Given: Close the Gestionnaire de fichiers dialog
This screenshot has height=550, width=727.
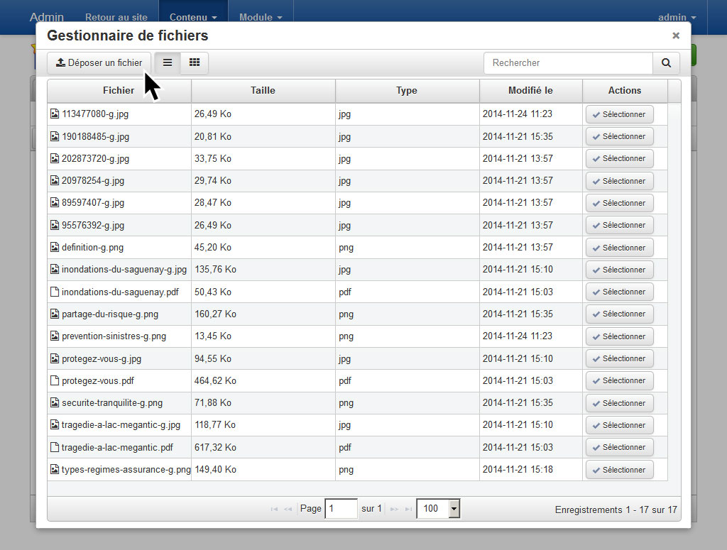Looking at the screenshot, I should coord(675,35).
